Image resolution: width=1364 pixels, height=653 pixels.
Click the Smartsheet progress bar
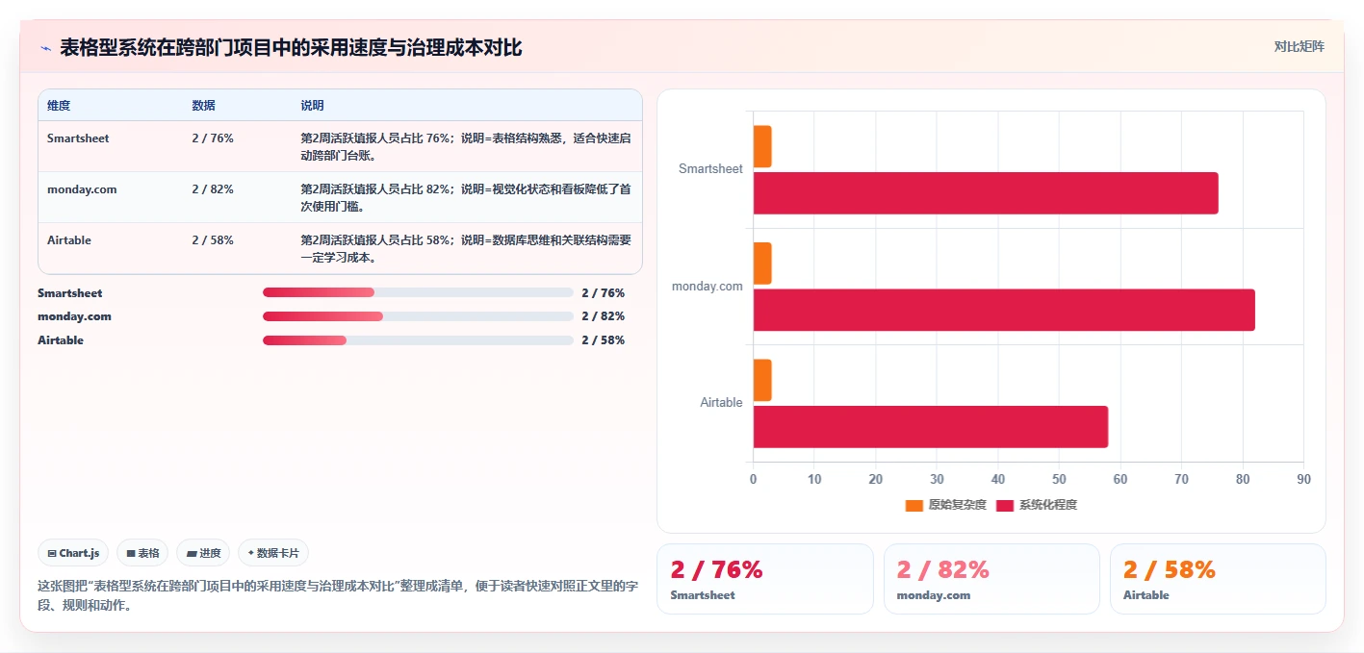[418, 292]
